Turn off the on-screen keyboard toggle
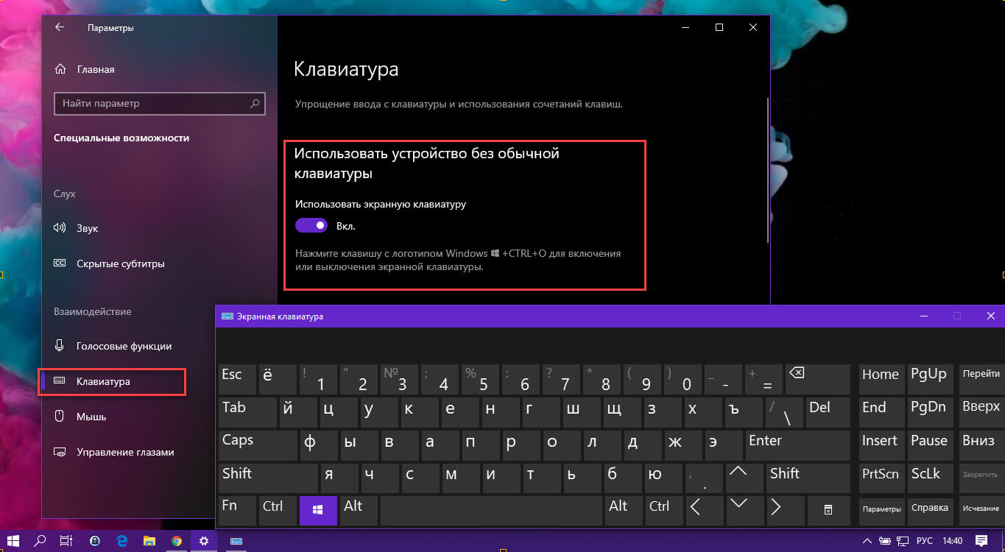Viewport: 1005px width, 552px height. (x=311, y=225)
